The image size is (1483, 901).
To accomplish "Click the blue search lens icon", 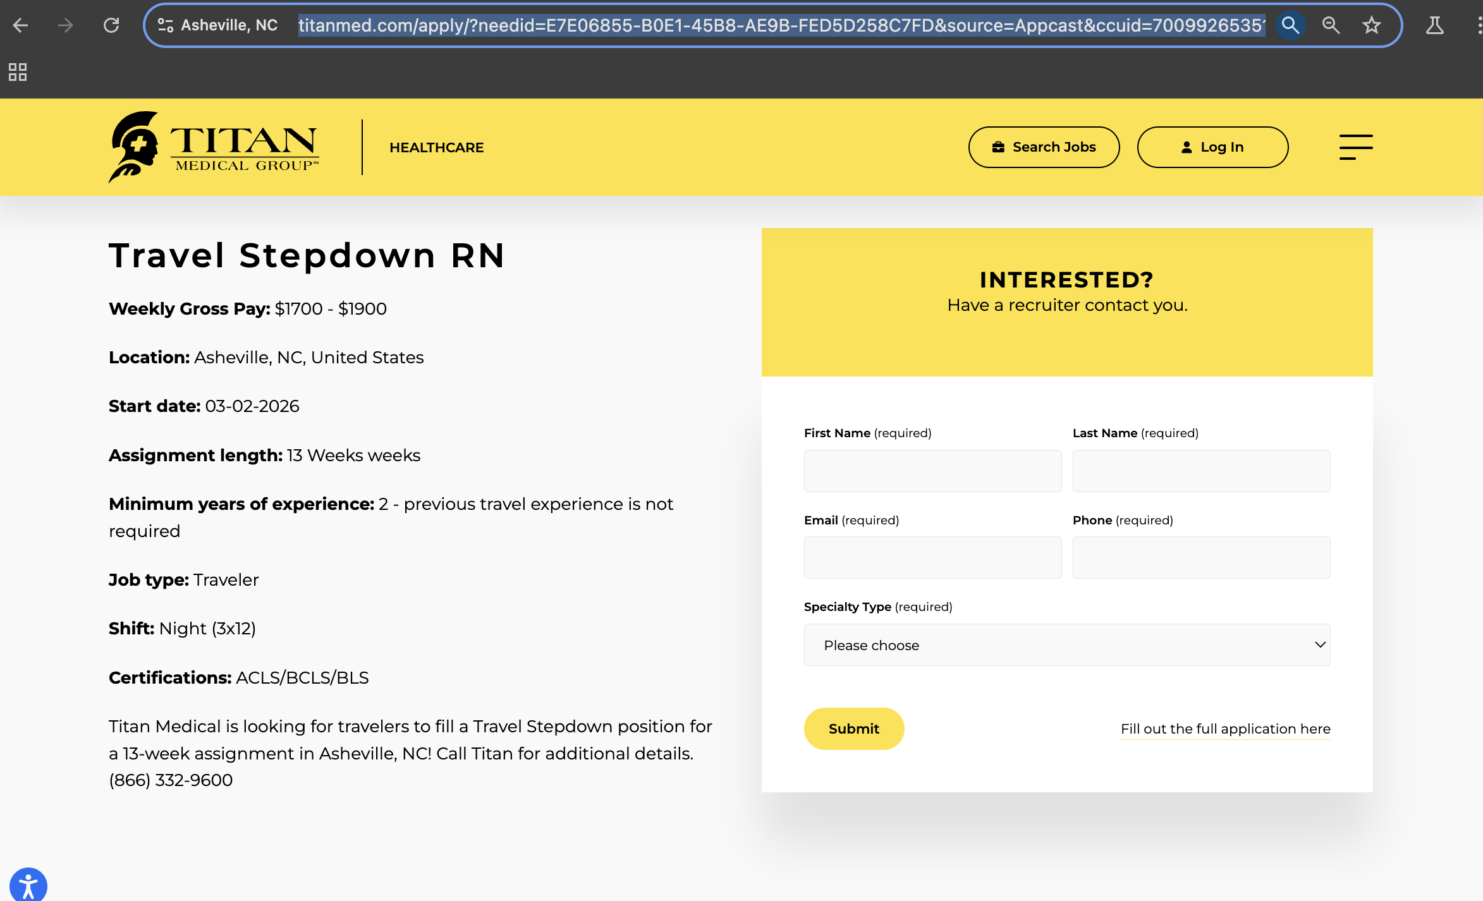I will tap(1290, 25).
